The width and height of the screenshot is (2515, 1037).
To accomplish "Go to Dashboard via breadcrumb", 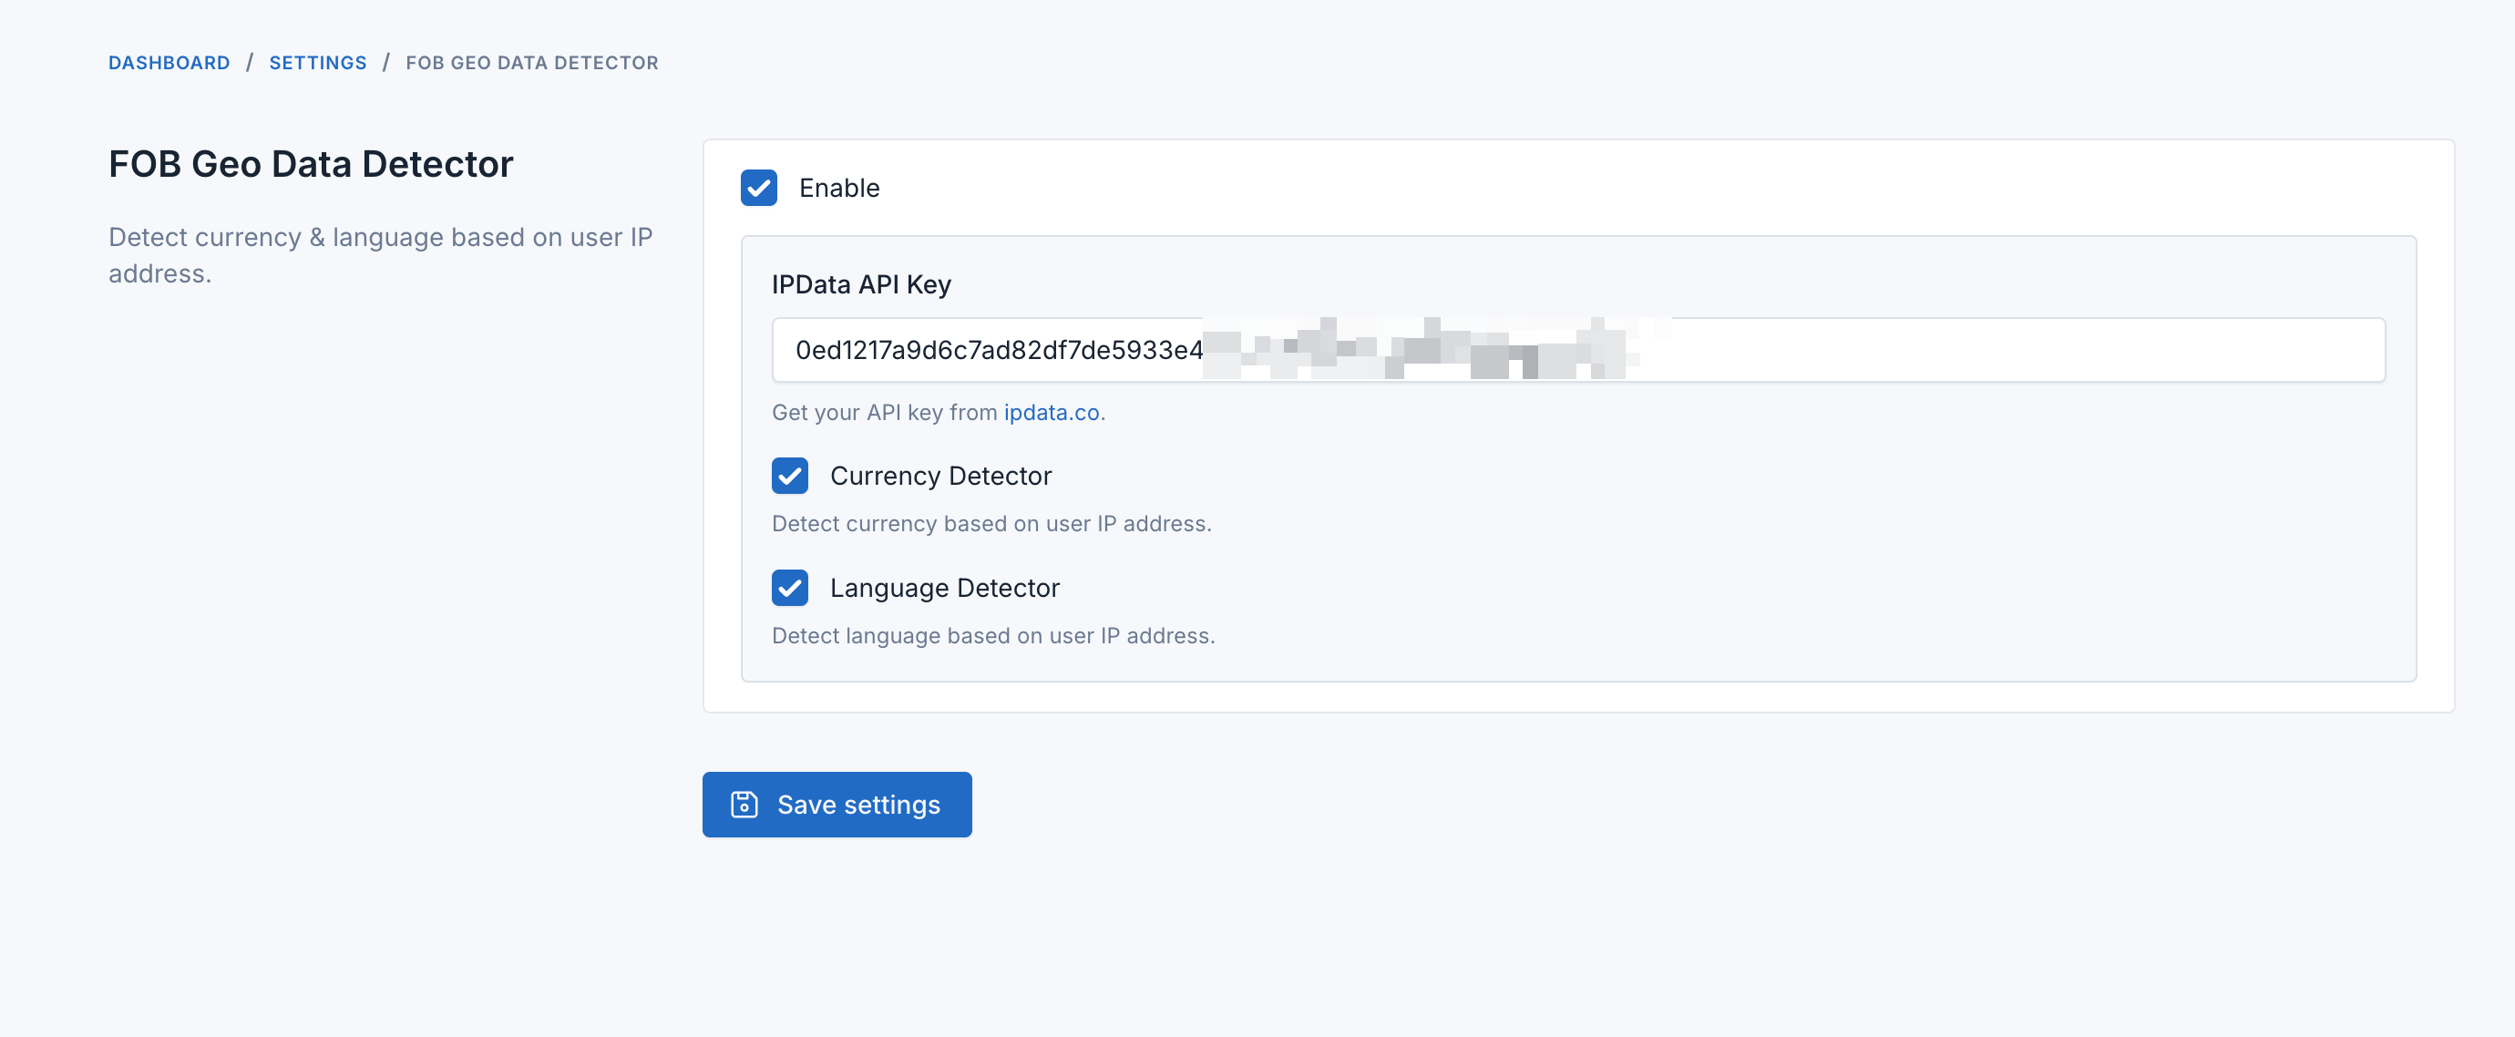I will [x=169, y=63].
